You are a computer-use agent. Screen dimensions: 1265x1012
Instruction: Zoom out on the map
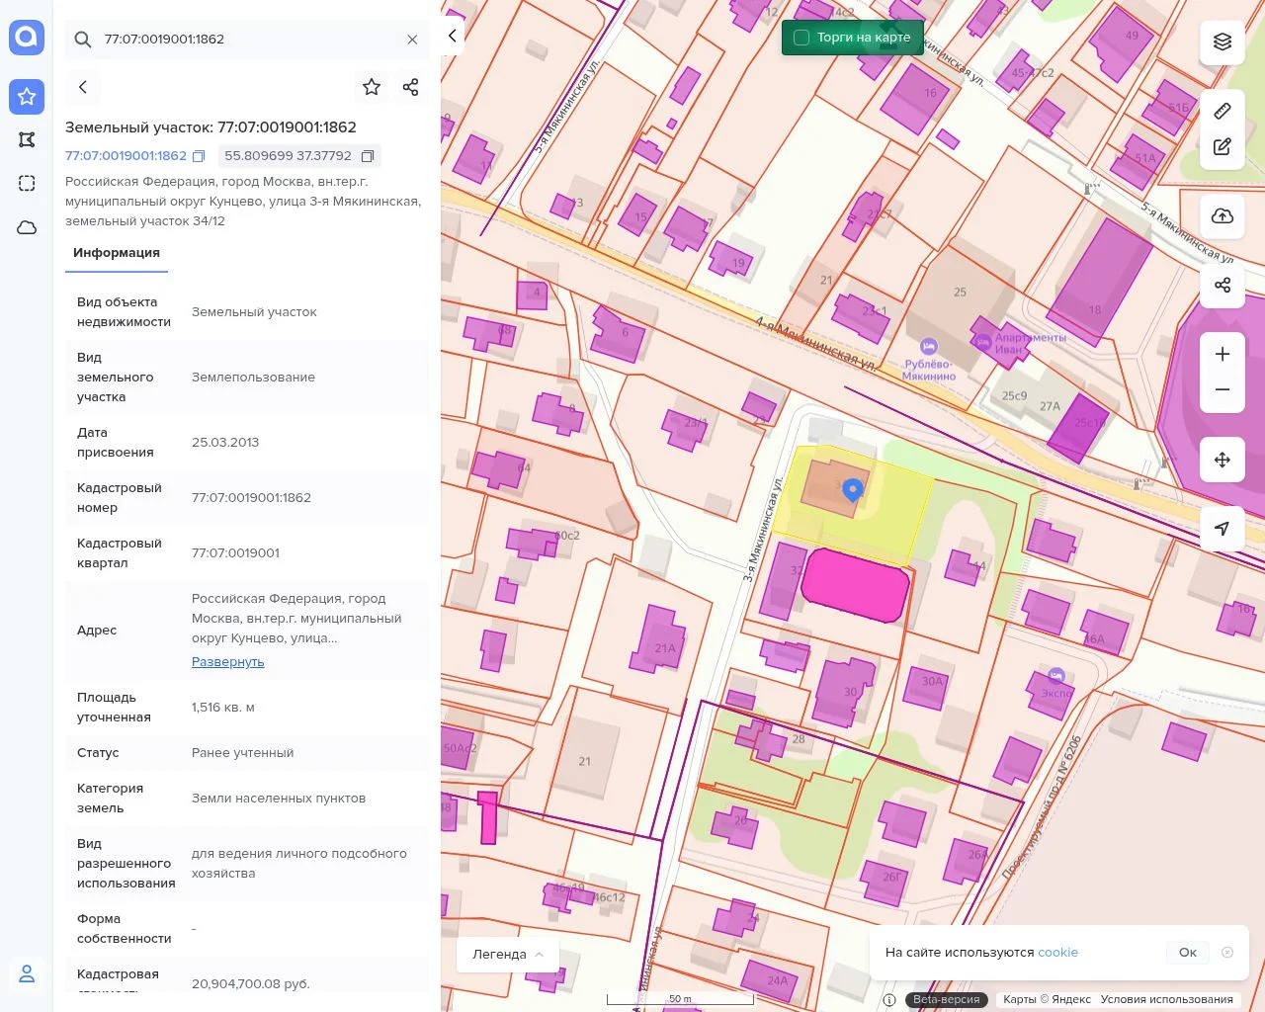click(1223, 389)
